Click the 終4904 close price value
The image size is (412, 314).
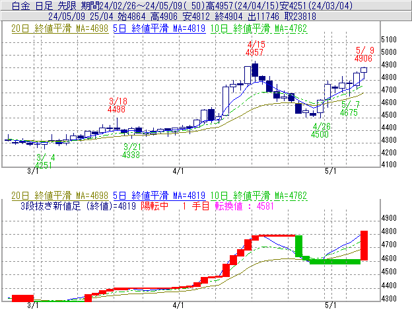pos(228,17)
